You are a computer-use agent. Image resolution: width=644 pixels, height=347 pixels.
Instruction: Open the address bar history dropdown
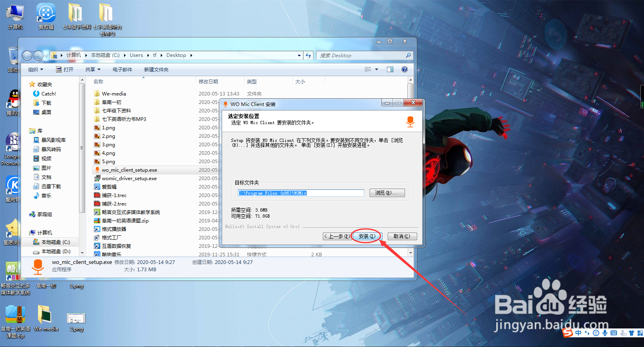(x=299, y=56)
